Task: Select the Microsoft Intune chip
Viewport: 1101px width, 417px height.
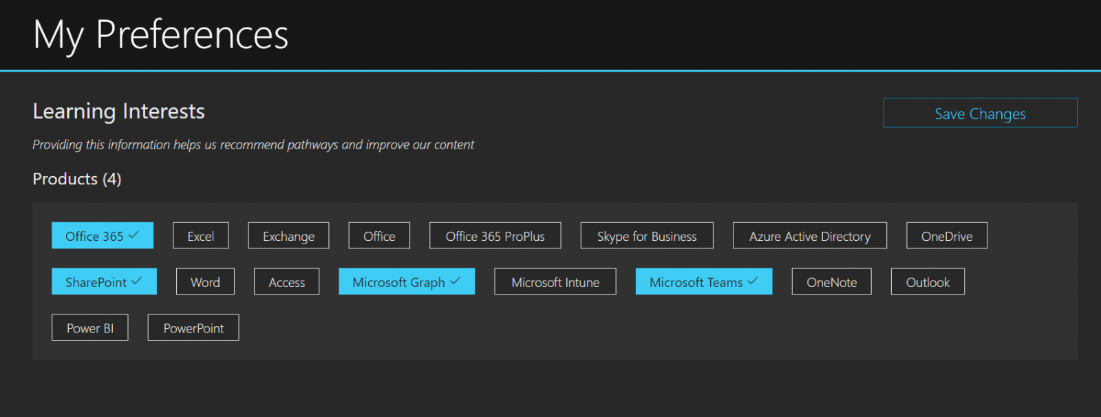Action: click(555, 281)
